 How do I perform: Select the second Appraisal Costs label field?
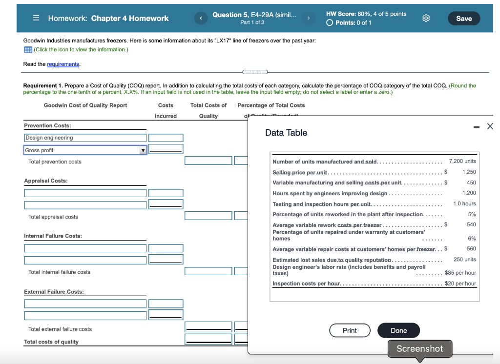point(85,205)
